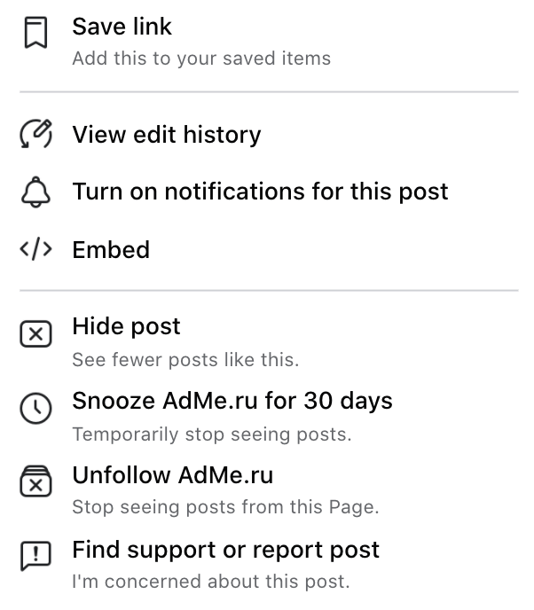Click the bookmark icon next to Save link

tap(35, 32)
